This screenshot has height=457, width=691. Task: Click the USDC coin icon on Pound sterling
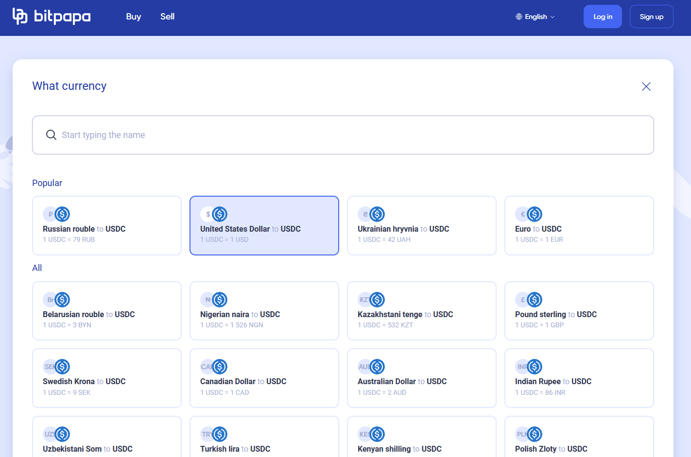(535, 300)
